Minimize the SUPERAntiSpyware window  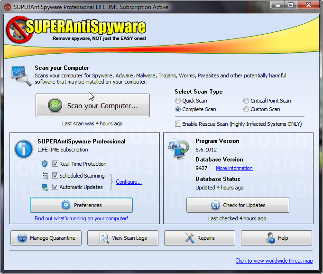click(x=278, y=5)
